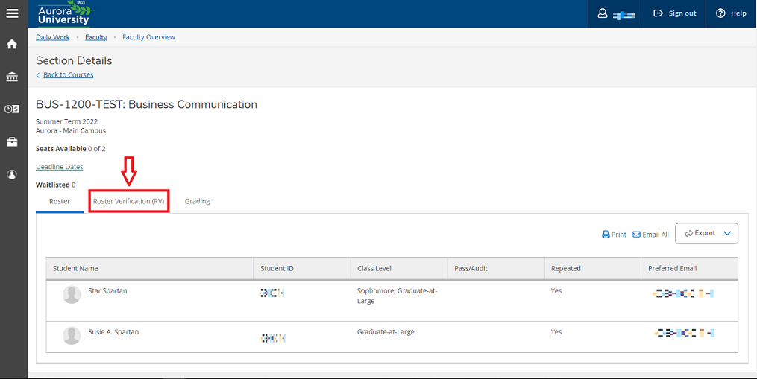Image resolution: width=757 pixels, height=379 pixels.
Task: Switch to Roster Verification (RV) tab
Action: (129, 201)
